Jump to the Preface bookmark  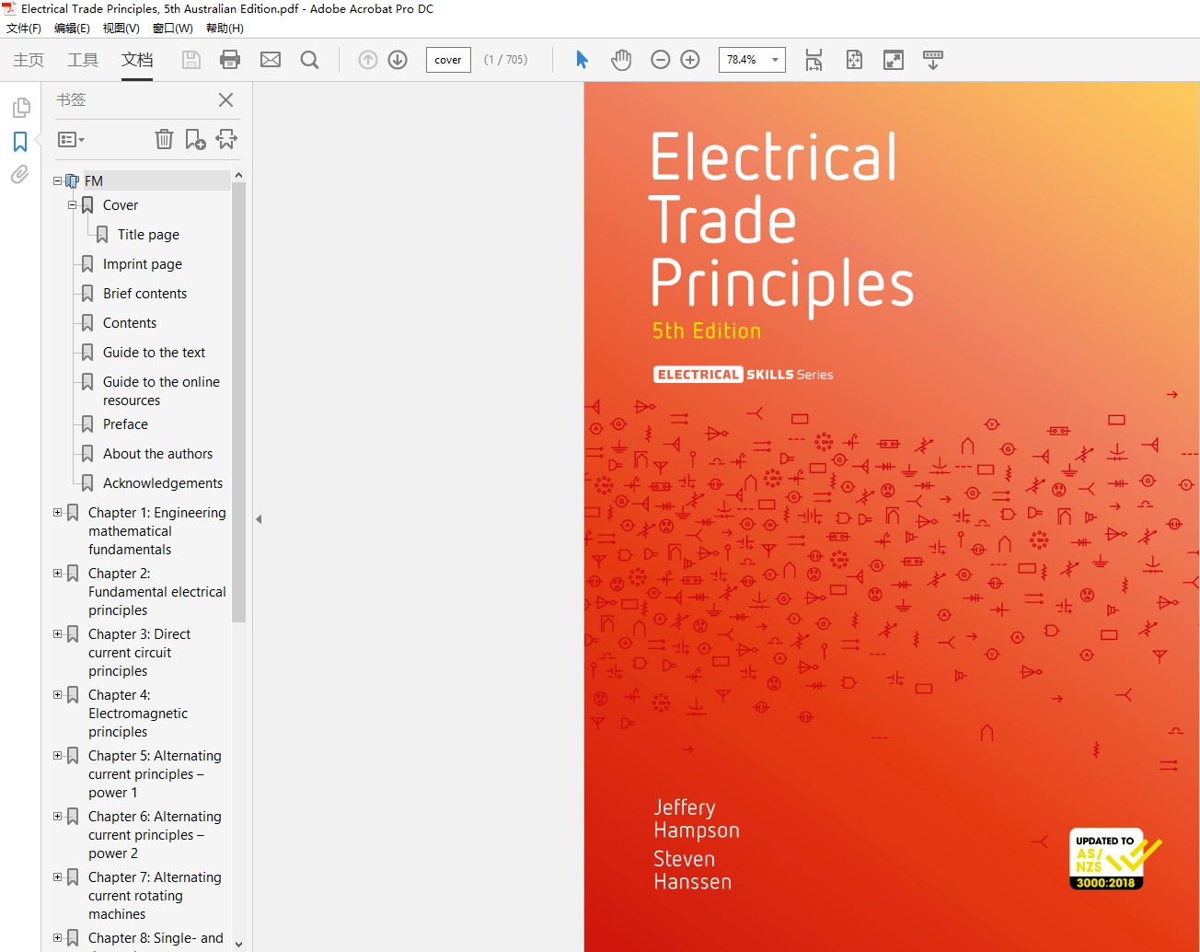coord(125,424)
